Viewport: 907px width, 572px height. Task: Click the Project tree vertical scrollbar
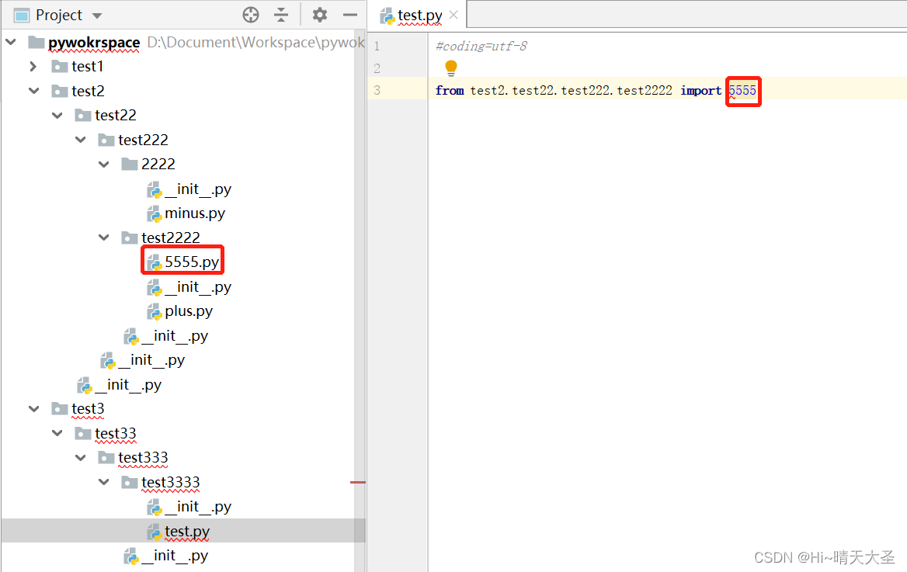360,301
